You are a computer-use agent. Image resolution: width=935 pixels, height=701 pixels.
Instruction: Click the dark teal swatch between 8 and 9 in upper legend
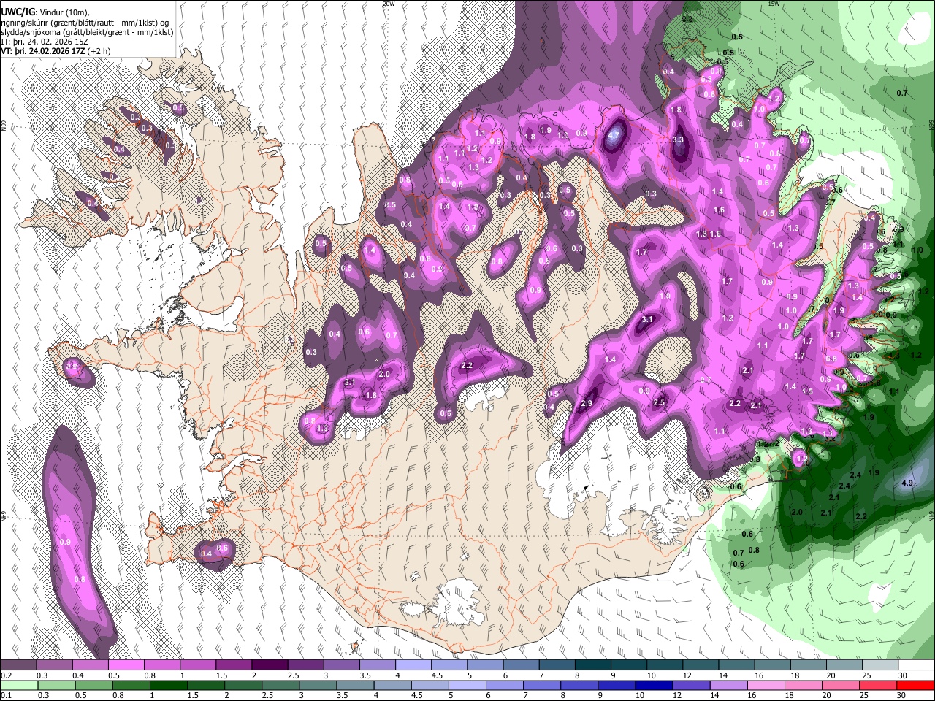coord(592,664)
